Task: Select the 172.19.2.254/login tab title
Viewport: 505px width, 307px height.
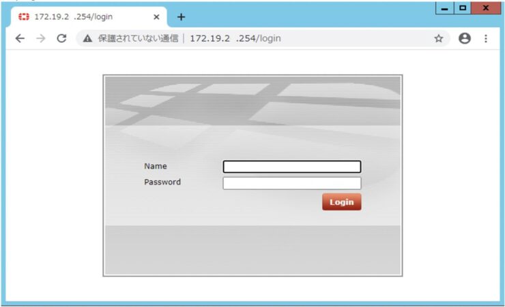Action: click(x=74, y=17)
